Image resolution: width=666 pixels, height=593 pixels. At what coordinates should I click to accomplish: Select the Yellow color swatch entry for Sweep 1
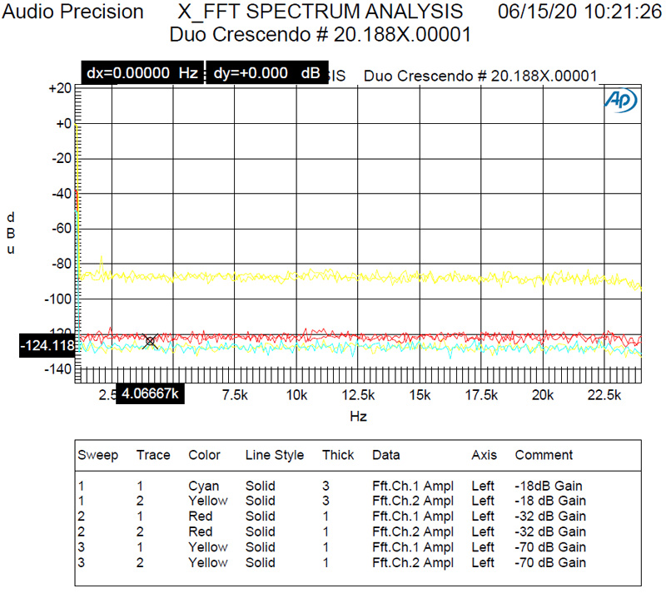point(208,501)
